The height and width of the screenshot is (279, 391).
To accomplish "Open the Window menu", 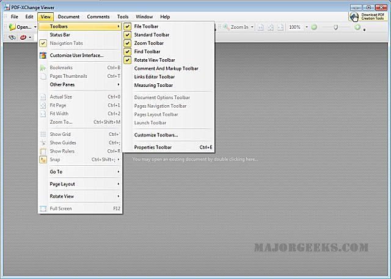I will pyautogui.click(x=144, y=17).
